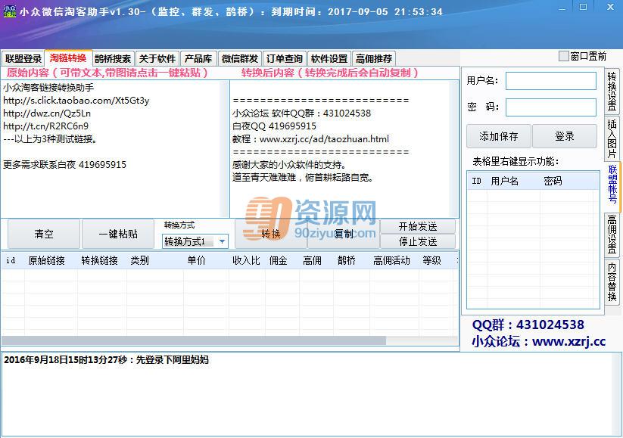623x438 pixels.
Task: Click the line http://s.click.taobao.com/Xt5Gt3y
Action: [76, 101]
